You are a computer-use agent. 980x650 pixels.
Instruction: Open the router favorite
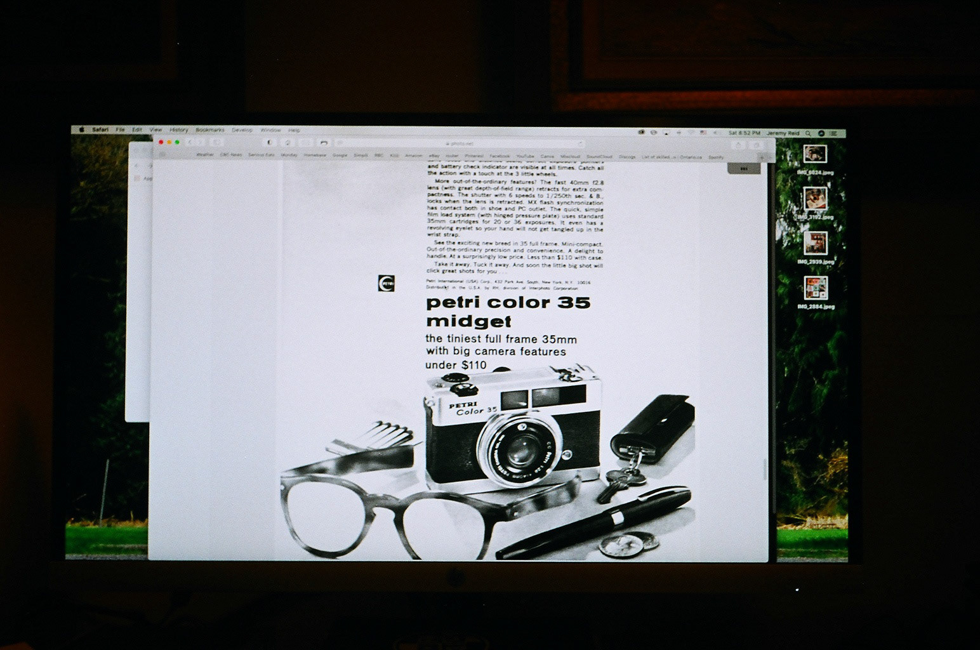[452, 156]
